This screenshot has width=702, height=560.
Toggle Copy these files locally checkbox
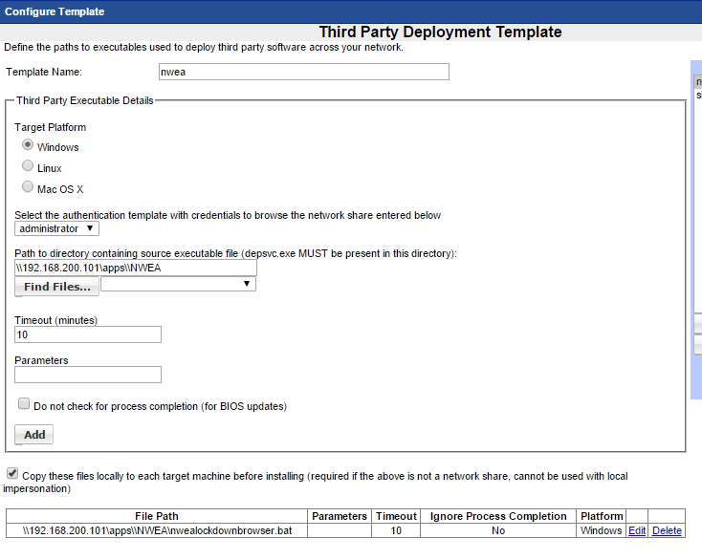tap(11, 474)
